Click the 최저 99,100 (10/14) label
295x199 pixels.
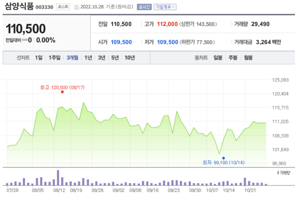click(223, 162)
